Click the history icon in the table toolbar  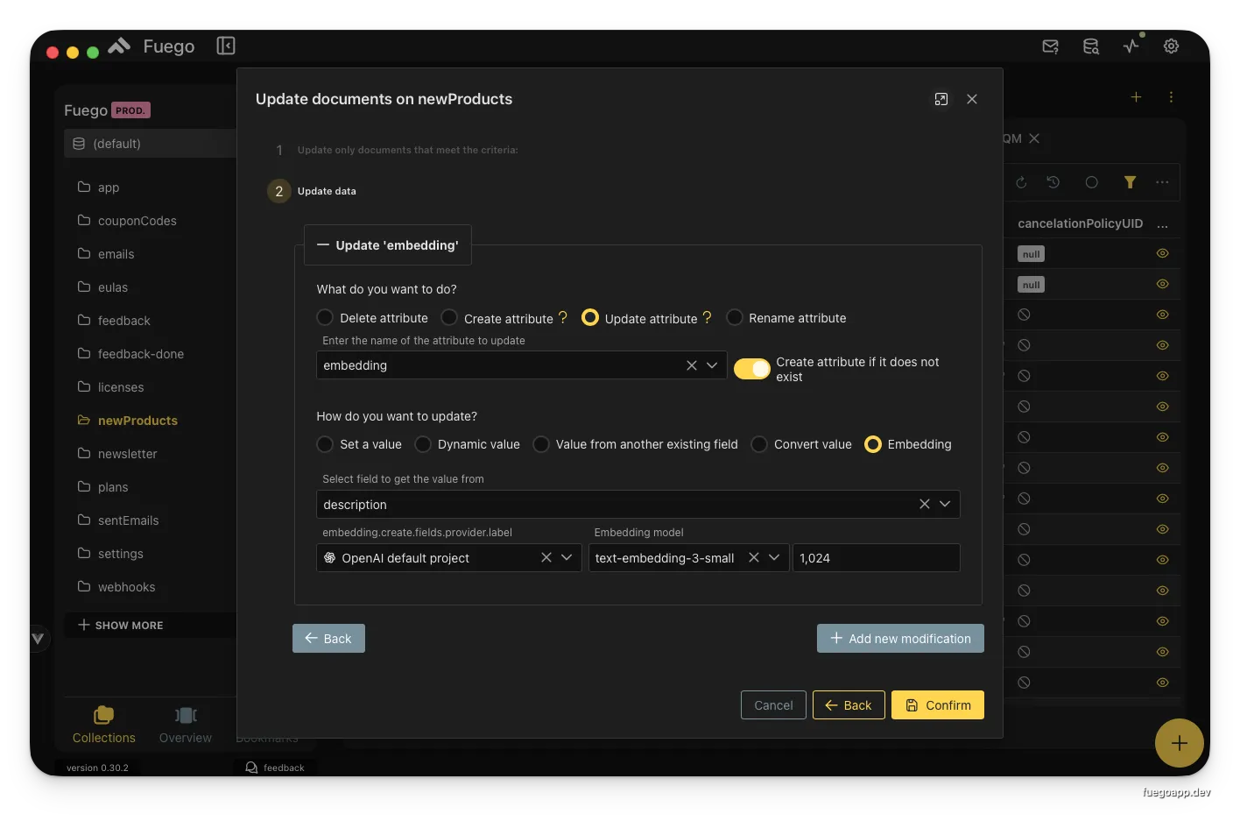point(1053,182)
